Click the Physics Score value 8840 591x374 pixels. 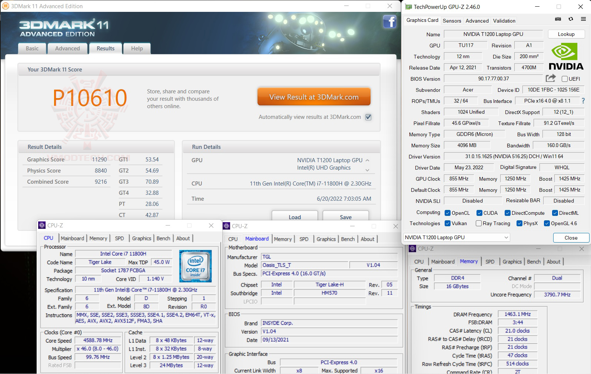click(101, 171)
